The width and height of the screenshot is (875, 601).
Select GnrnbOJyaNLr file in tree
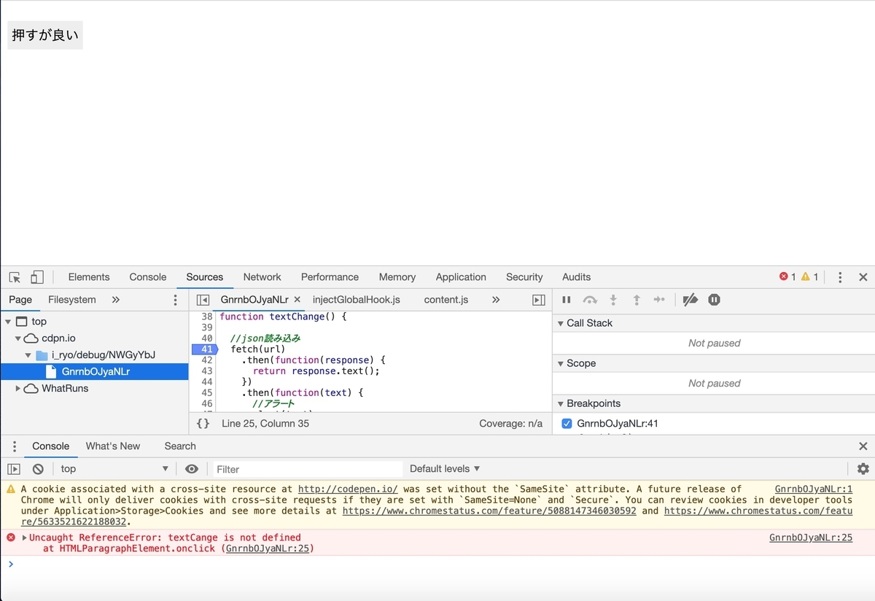click(x=95, y=372)
